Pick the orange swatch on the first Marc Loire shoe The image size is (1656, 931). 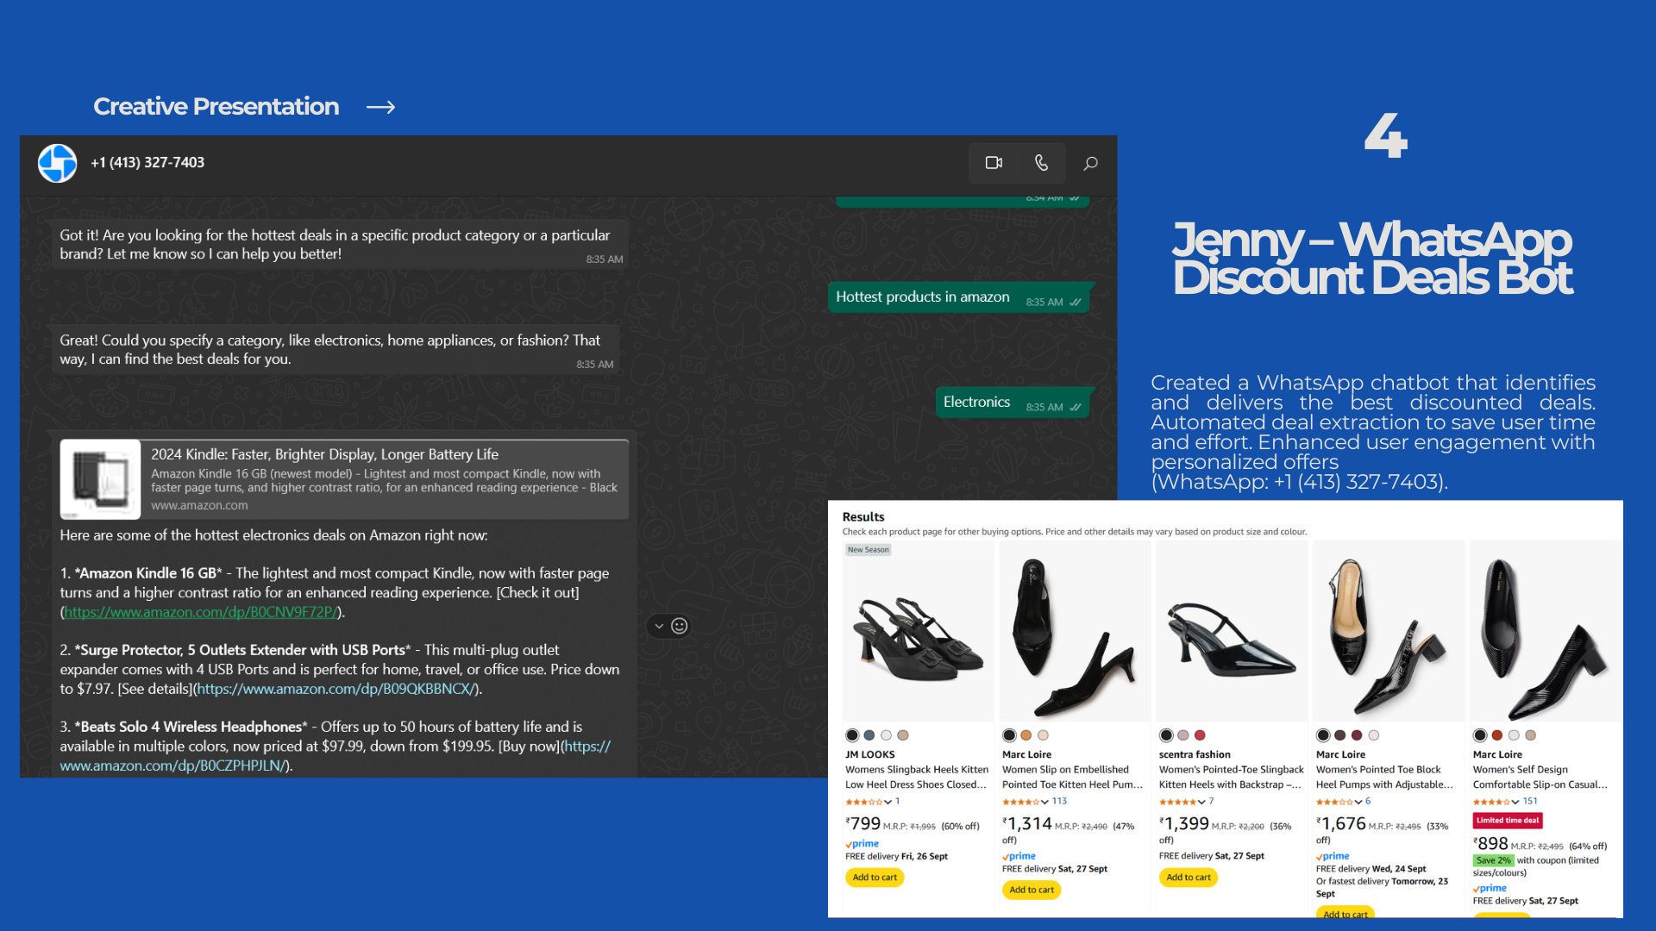pyautogui.click(x=1026, y=735)
